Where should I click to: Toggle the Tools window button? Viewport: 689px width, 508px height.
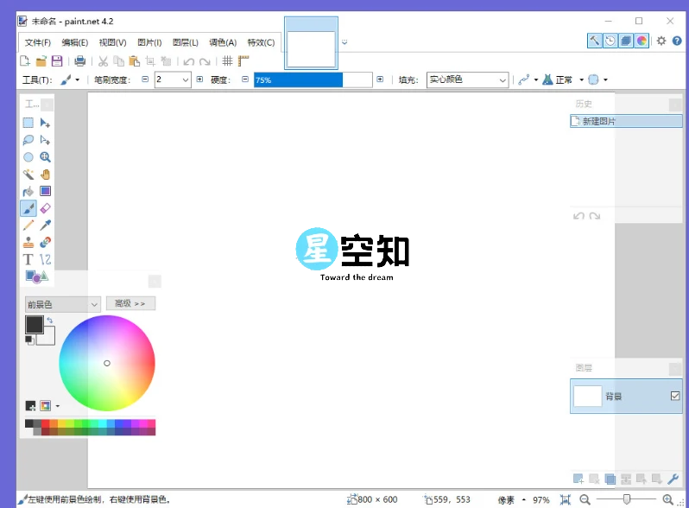[x=594, y=41]
